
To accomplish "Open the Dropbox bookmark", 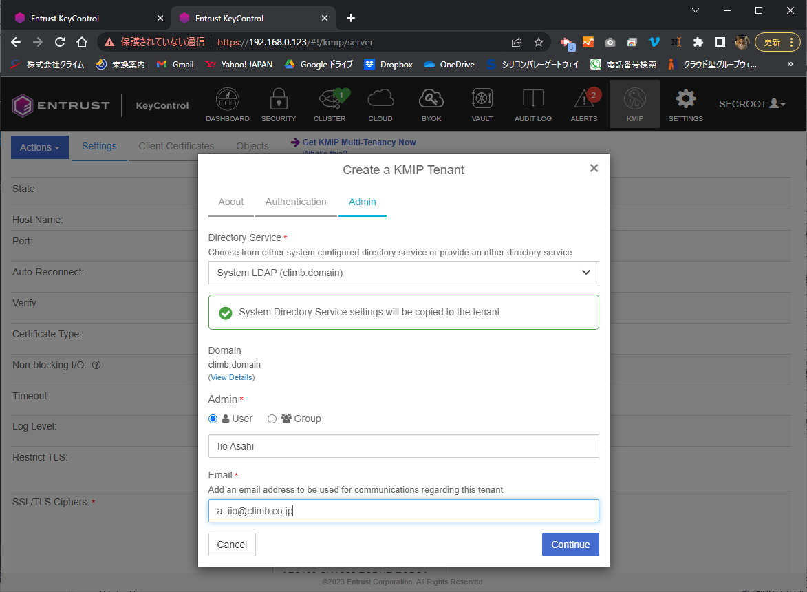I will pyautogui.click(x=389, y=64).
